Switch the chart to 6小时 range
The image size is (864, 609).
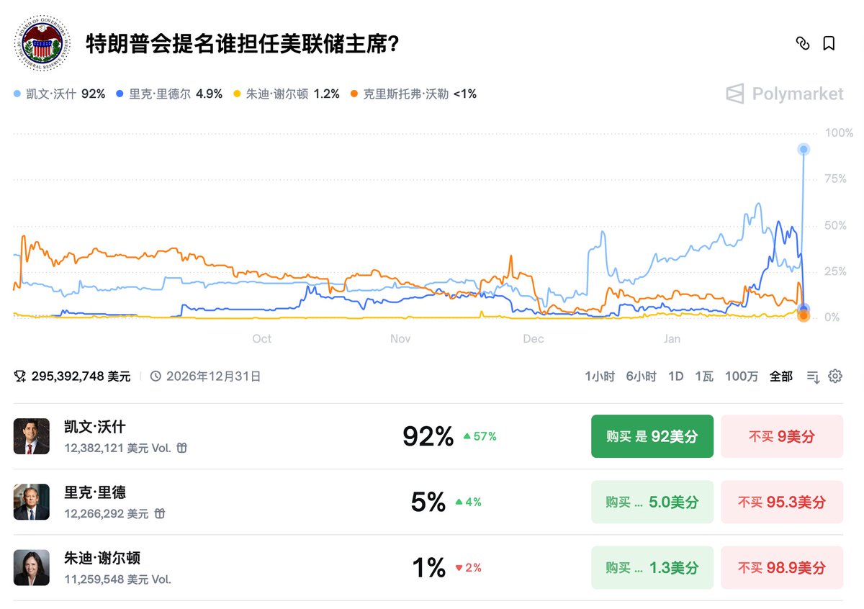tap(641, 376)
